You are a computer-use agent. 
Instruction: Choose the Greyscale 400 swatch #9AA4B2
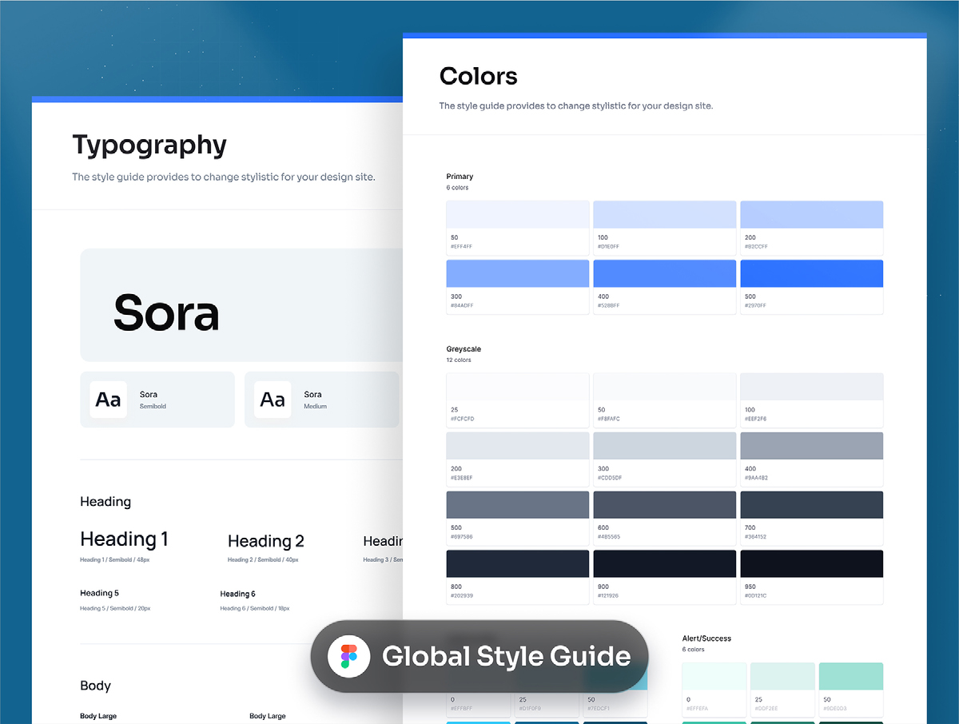tap(812, 459)
